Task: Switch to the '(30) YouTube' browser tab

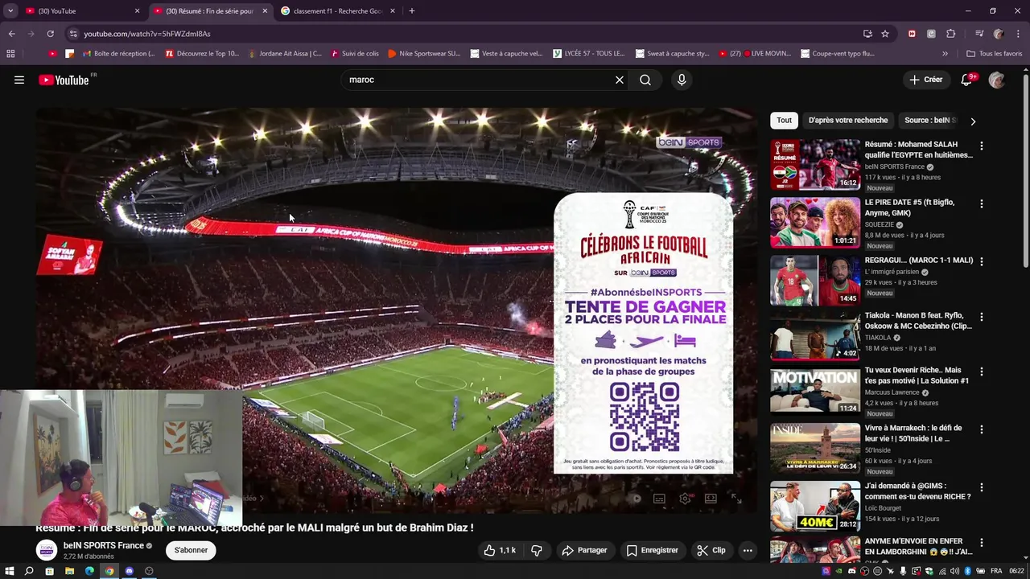Action: point(82,11)
